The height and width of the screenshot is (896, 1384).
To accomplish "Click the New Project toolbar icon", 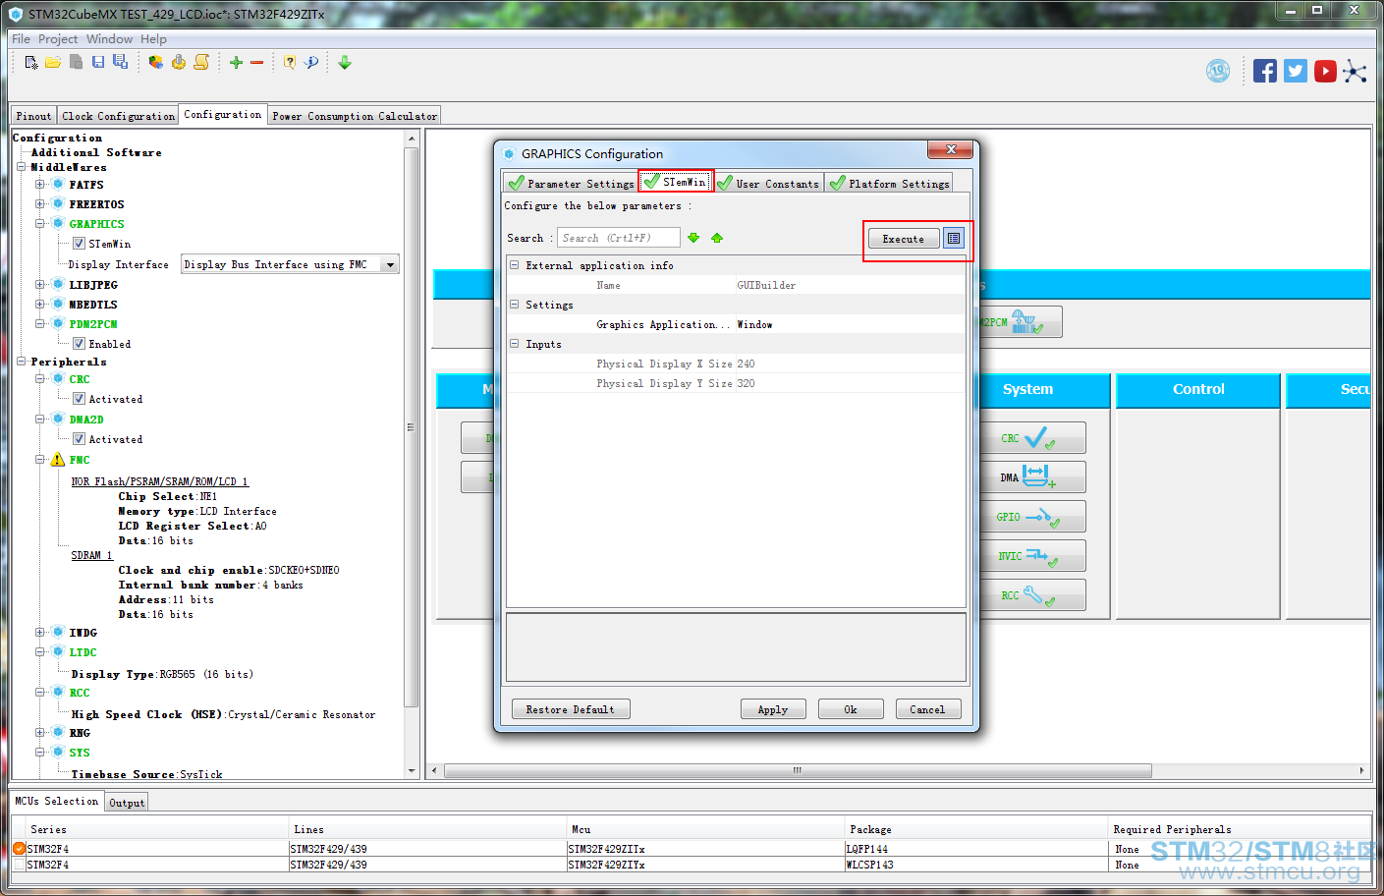I will [x=31, y=62].
